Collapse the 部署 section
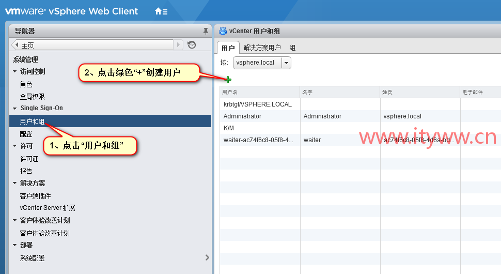Screen dimensions: 501x274 [14, 245]
